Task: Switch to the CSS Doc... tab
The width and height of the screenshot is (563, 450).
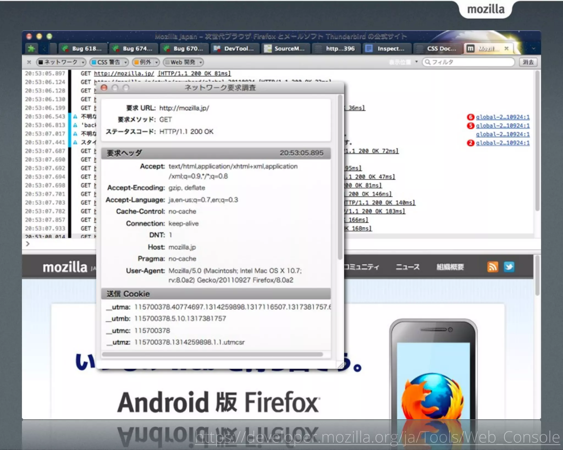Action: coord(437,49)
